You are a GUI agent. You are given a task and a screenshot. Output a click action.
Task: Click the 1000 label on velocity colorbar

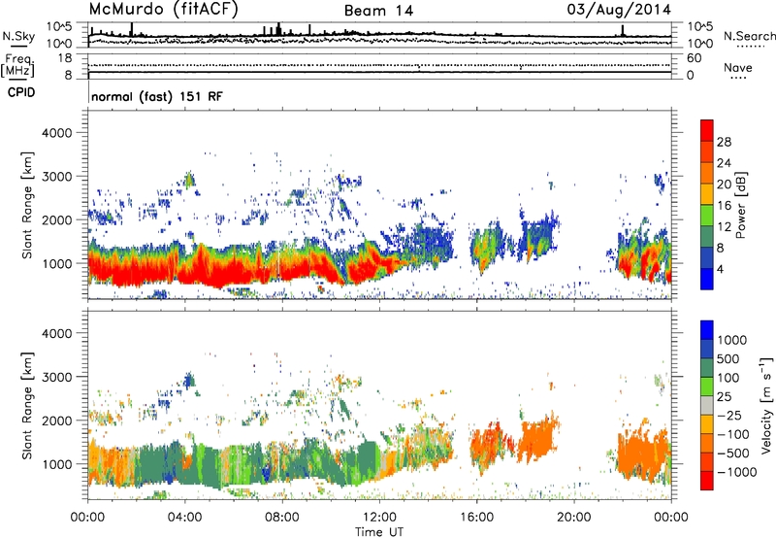click(731, 340)
